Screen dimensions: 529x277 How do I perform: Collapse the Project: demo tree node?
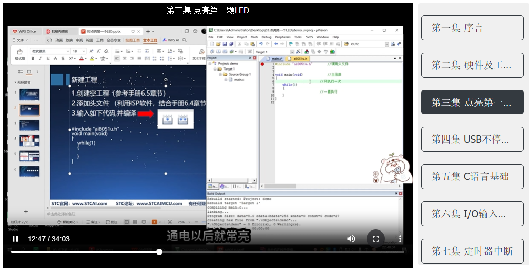click(x=210, y=64)
